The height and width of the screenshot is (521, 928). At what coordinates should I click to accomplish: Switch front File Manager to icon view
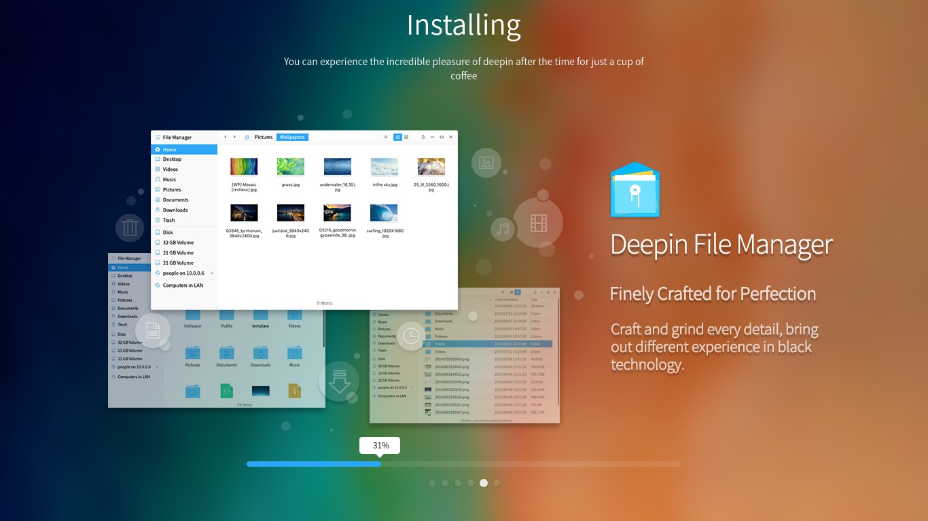(x=398, y=137)
